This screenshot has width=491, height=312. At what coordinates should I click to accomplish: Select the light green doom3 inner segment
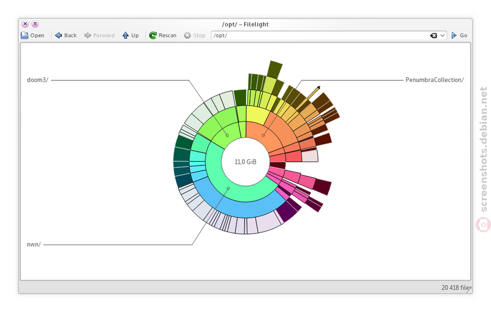227,134
